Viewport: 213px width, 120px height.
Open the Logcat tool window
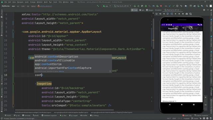(73, 116)
